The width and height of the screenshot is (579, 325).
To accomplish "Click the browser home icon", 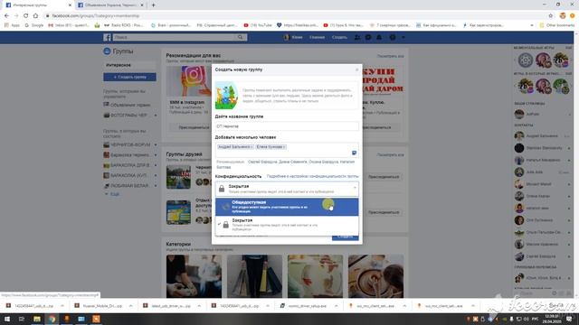I will pyautogui.click(x=35, y=15).
